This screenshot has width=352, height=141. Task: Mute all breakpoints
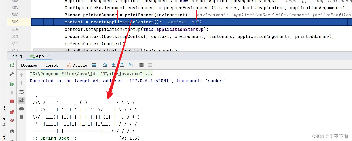tap(12, 121)
